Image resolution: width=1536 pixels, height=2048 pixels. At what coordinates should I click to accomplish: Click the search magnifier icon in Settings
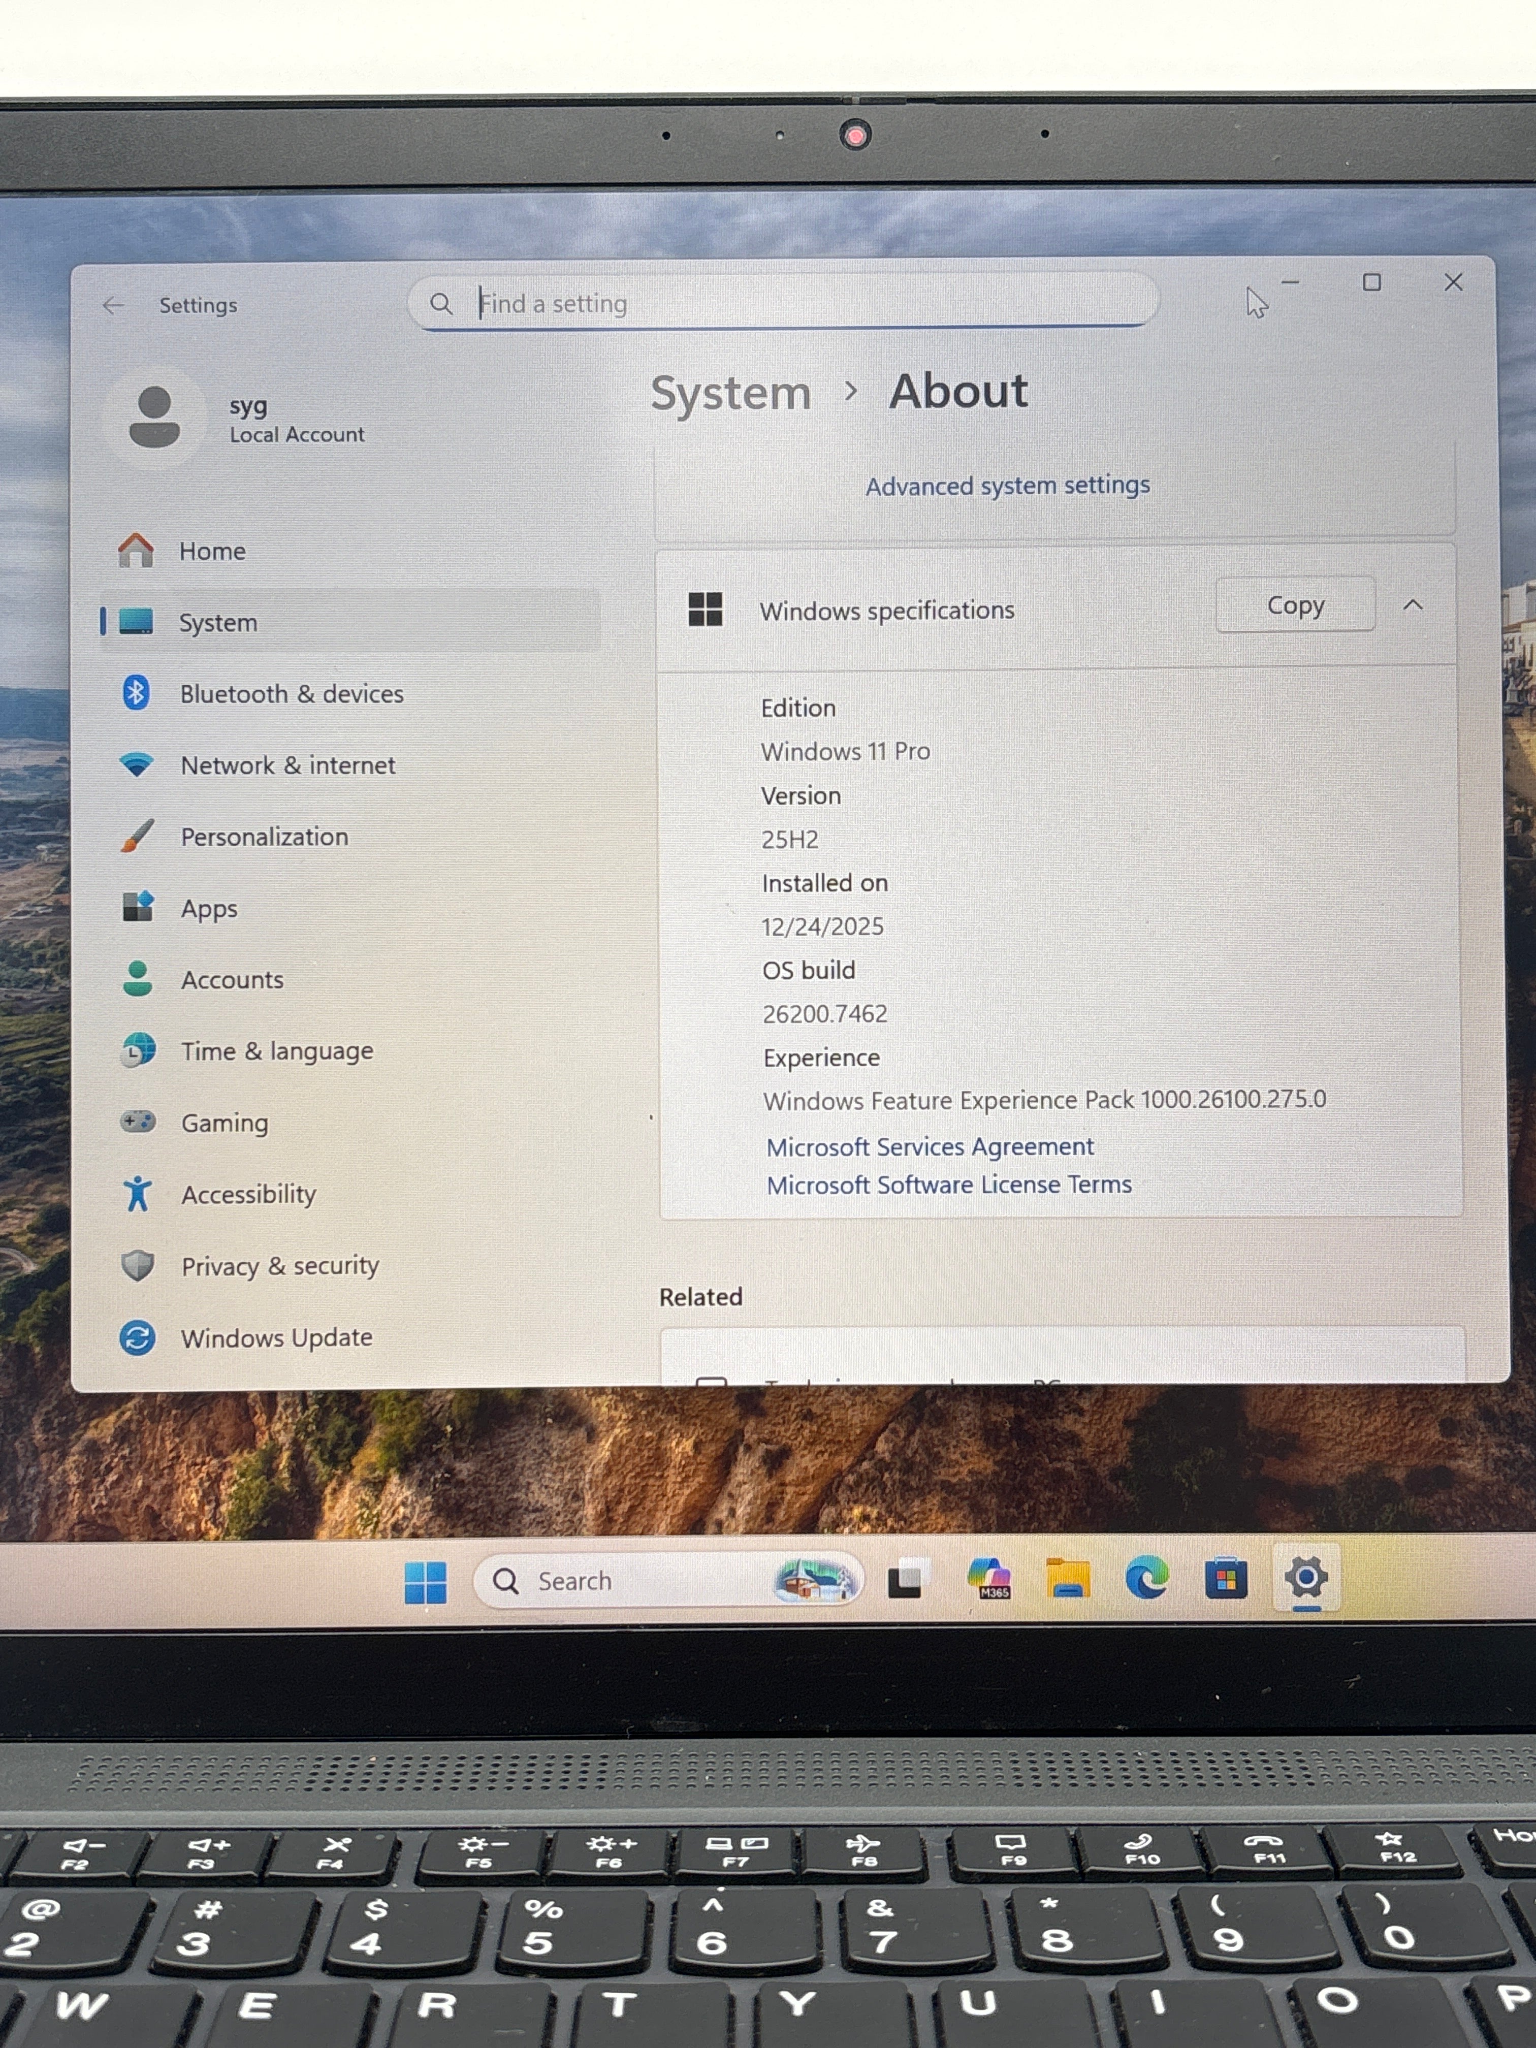click(441, 304)
